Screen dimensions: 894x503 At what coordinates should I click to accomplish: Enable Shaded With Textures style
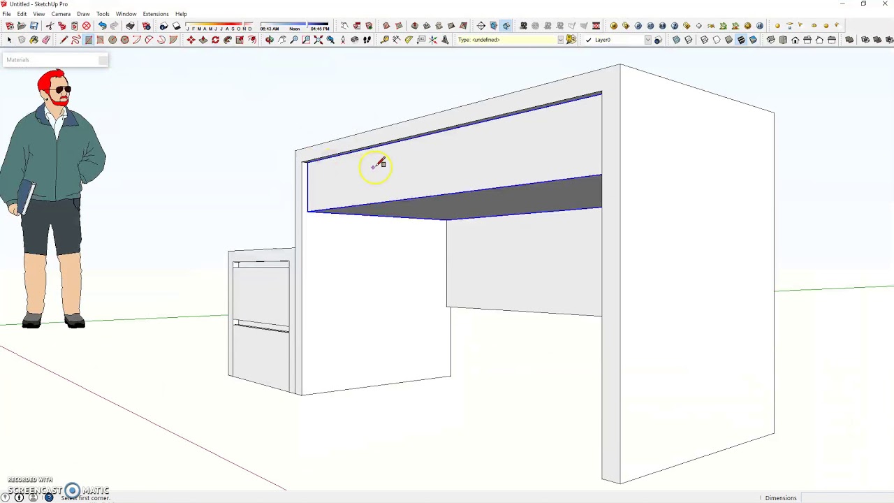coord(741,40)
